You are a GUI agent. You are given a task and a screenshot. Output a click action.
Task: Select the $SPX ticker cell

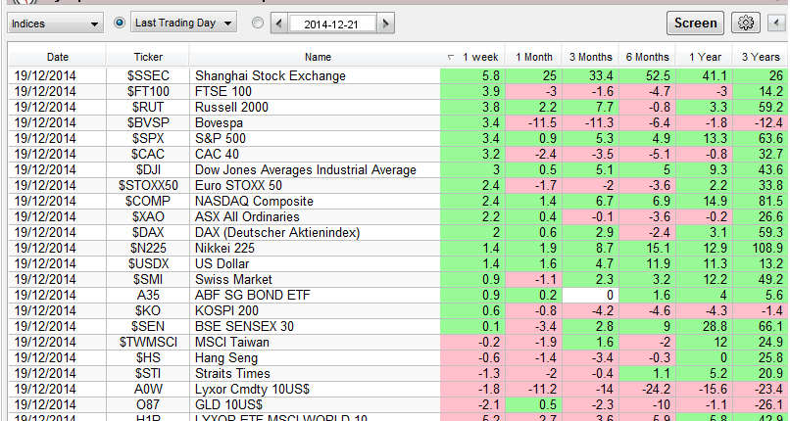point(148,138)
